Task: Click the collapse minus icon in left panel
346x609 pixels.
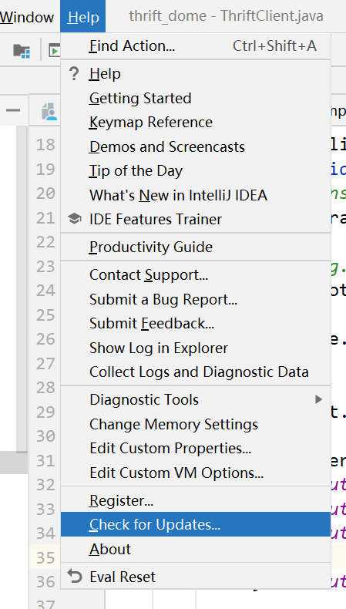Action: 13,111
